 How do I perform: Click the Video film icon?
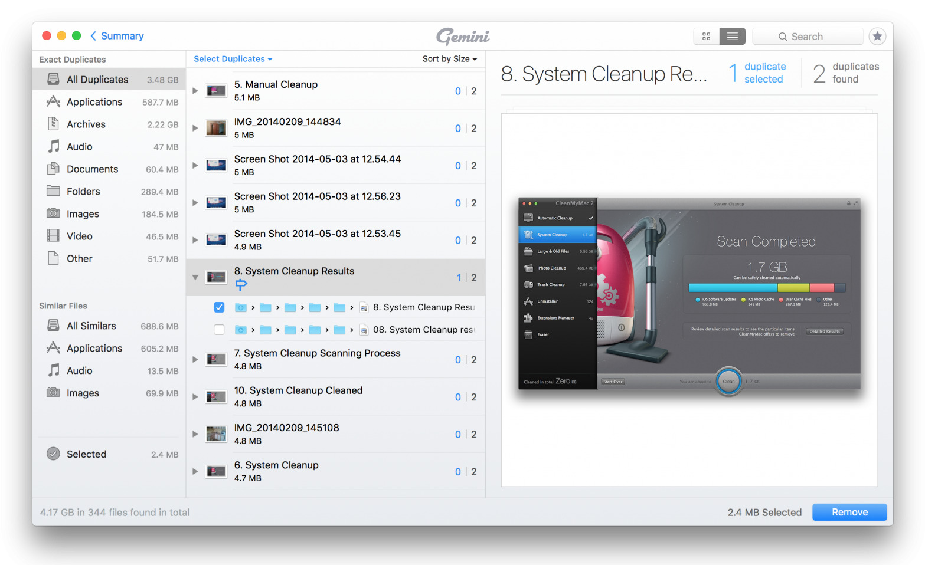tap(53, 236)
